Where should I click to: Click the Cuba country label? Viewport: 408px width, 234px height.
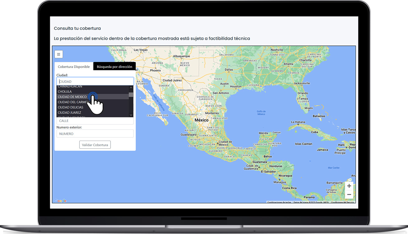tap(315, 132)
